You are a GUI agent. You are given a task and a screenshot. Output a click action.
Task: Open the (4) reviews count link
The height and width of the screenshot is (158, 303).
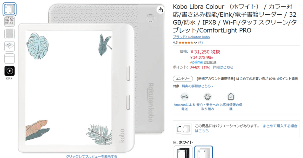point(200,43)
